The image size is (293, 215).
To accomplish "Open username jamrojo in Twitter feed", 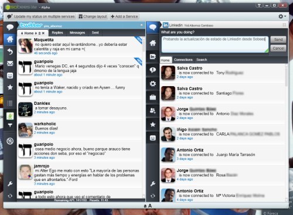I will pos(42,166).
